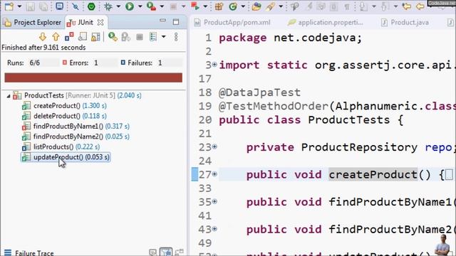The height and width of the screenshot is (256, 456).
Task: Jump to Next Failed Test arrow
Action: click(43, 37)
